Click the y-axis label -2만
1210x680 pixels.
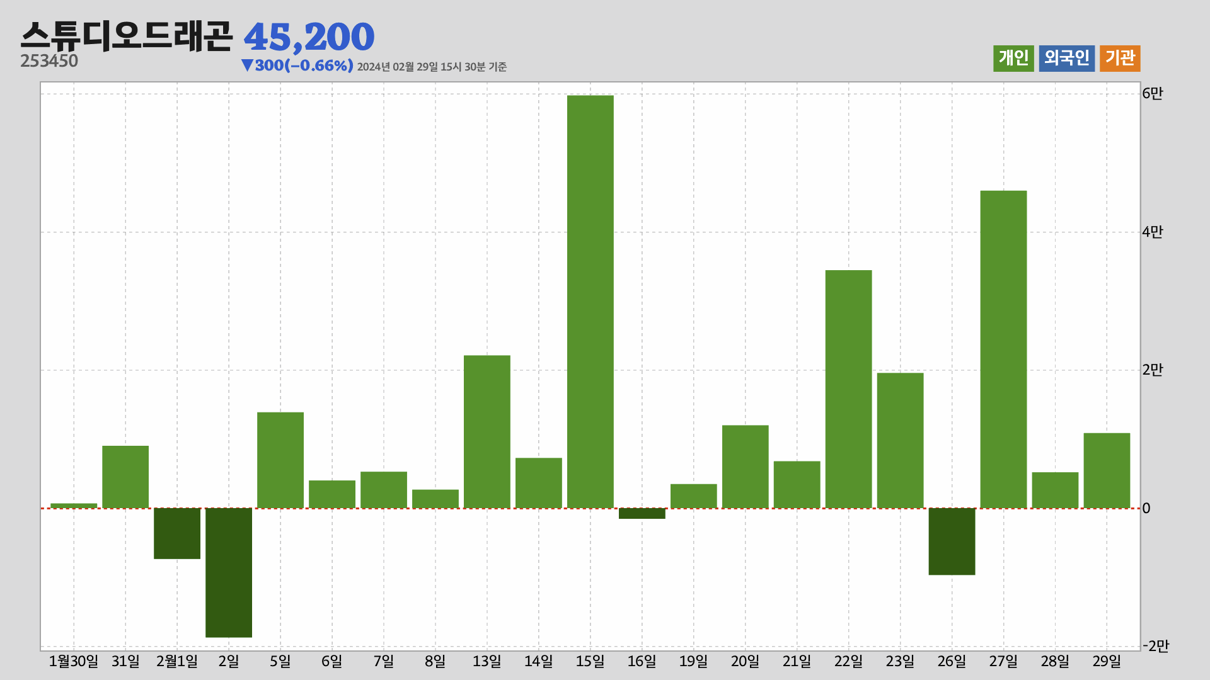click(1156, 647)
